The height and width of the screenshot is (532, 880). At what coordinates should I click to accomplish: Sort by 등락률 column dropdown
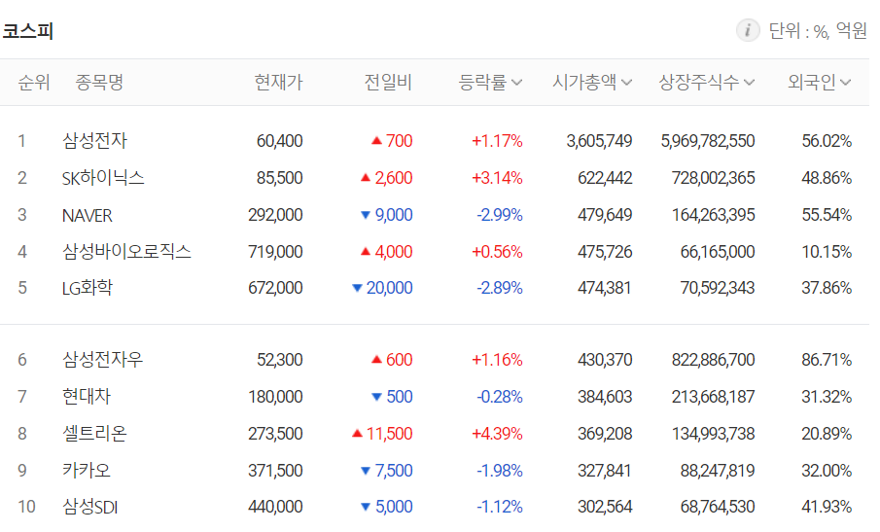[490, 83]
